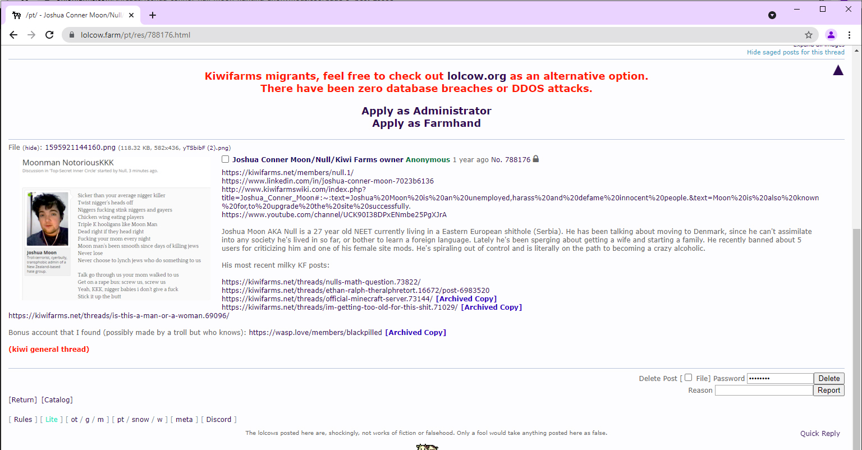Click the kiwifarms.net/members/null.1 URL text

coord(287,173)
